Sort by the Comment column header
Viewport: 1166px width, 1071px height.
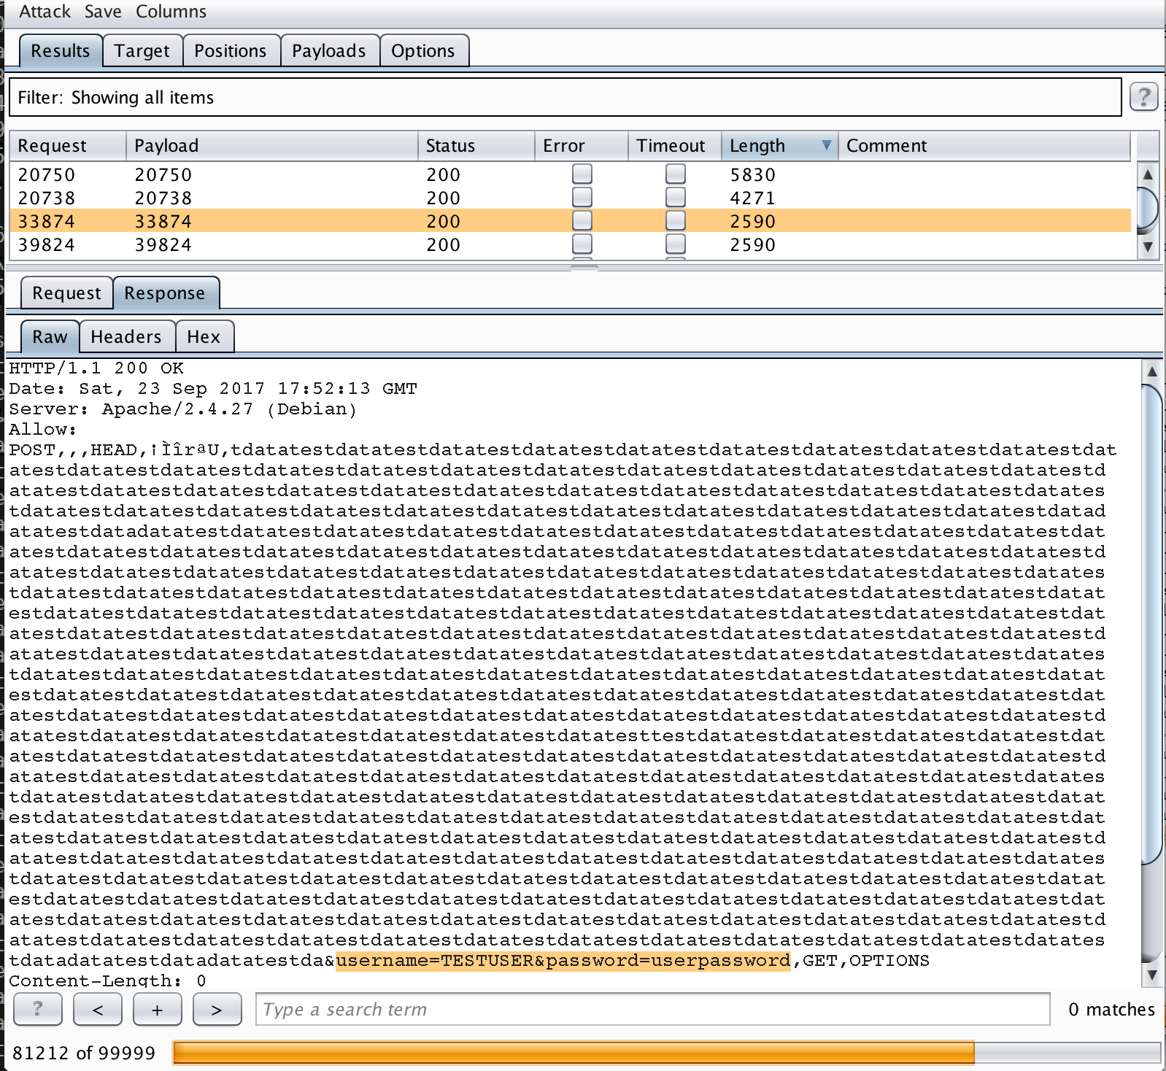point(984,146)
